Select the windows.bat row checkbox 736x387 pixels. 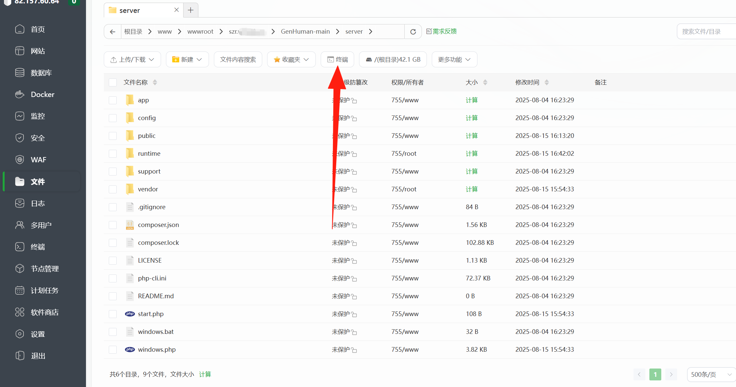113,332
